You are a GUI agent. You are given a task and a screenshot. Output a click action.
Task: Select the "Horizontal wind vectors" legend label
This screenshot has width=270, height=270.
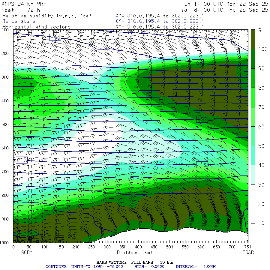pyautogui.click(x=37, y=27)
